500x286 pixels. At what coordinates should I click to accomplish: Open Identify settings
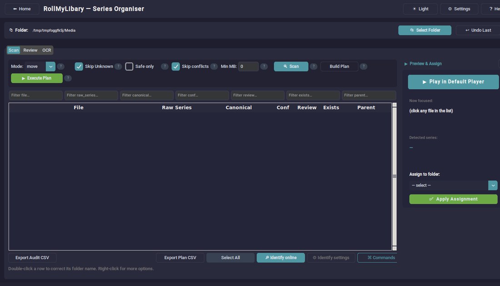(x=331, y=258)
